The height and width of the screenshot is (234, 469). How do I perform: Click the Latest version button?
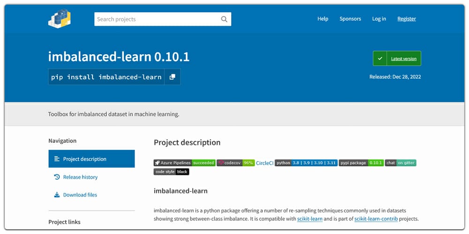click(x=397, y=58)
